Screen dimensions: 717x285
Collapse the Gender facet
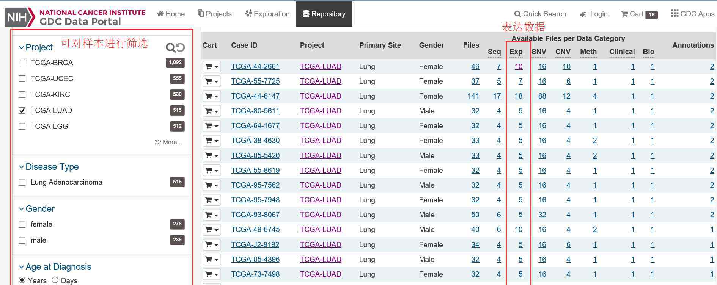(x=36, y=209)
